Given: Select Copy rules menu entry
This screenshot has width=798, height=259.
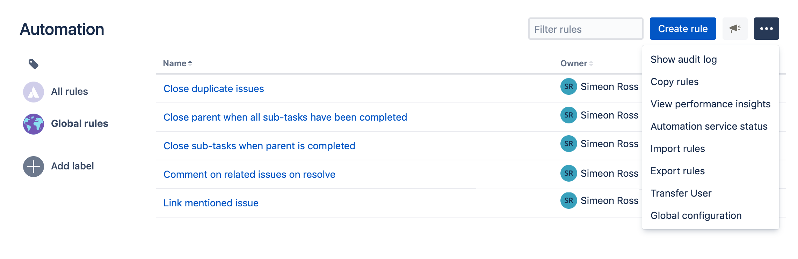Looking at the screenshot, I should [674, 82].
